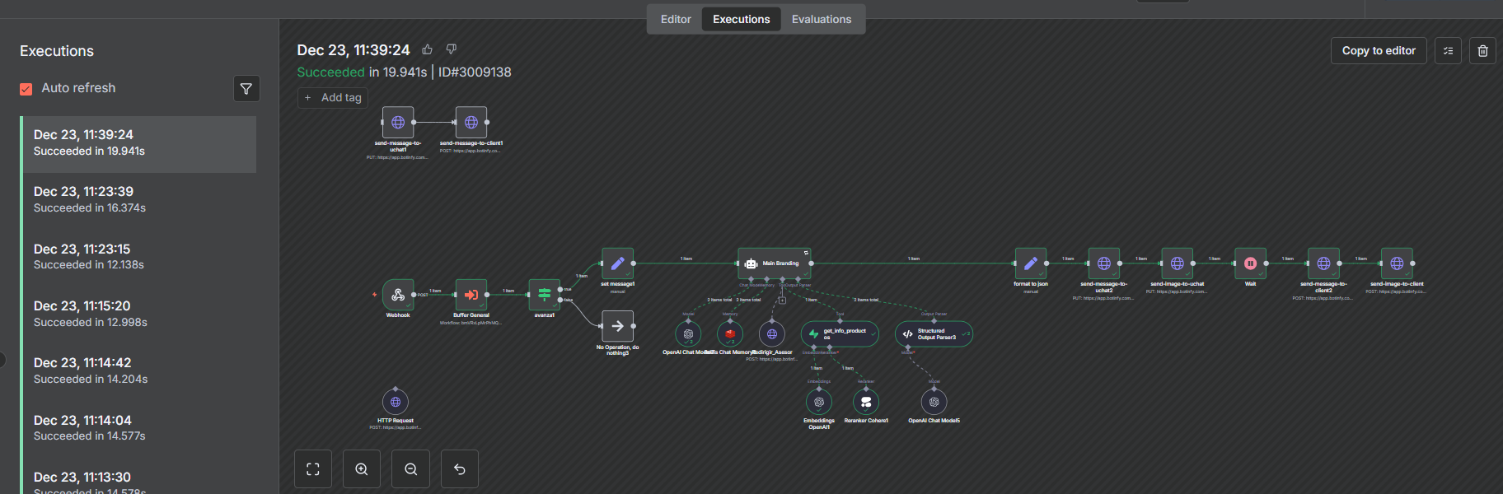Select the Structured Output Parser3 node

(934, 334)
